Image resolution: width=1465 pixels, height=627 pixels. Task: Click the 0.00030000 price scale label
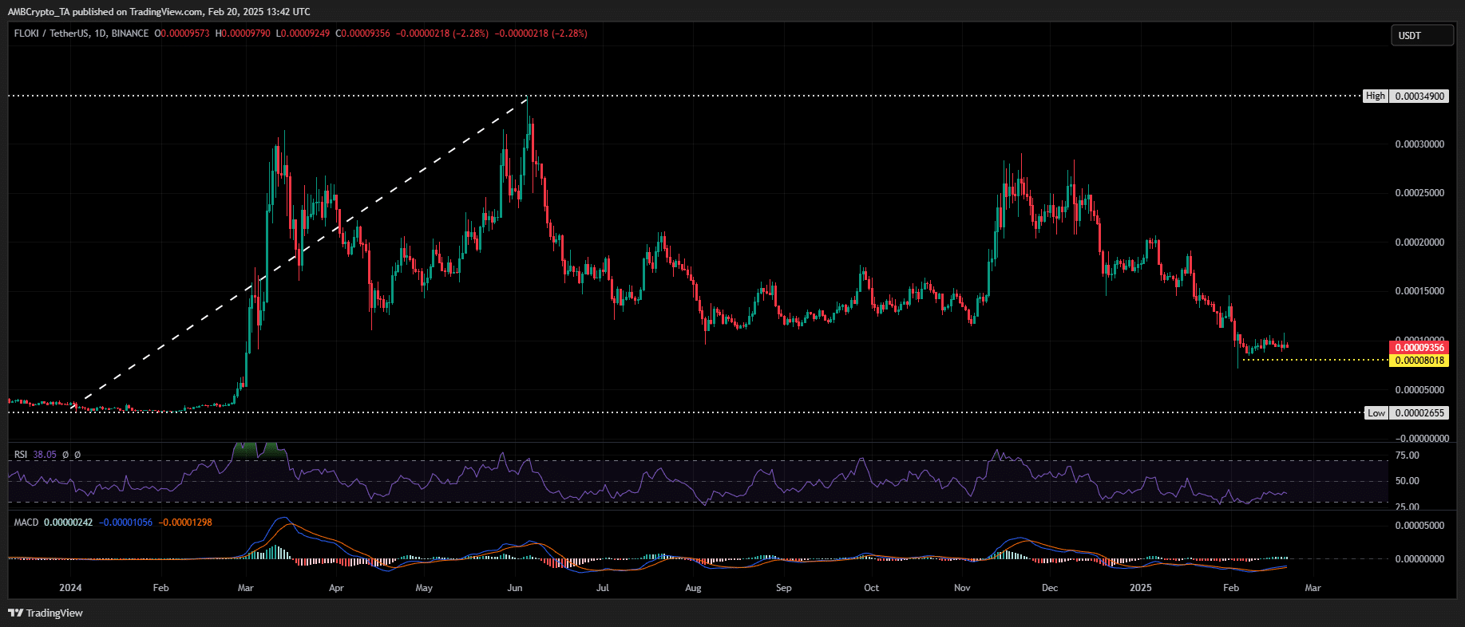[1419, 144]
